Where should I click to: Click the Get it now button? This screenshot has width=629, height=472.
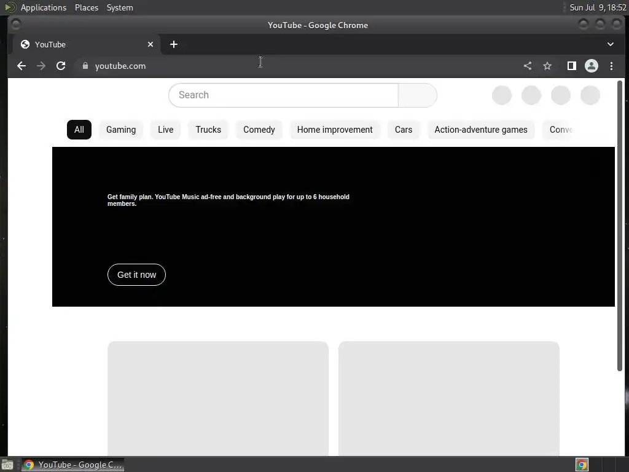pos(136,275)
